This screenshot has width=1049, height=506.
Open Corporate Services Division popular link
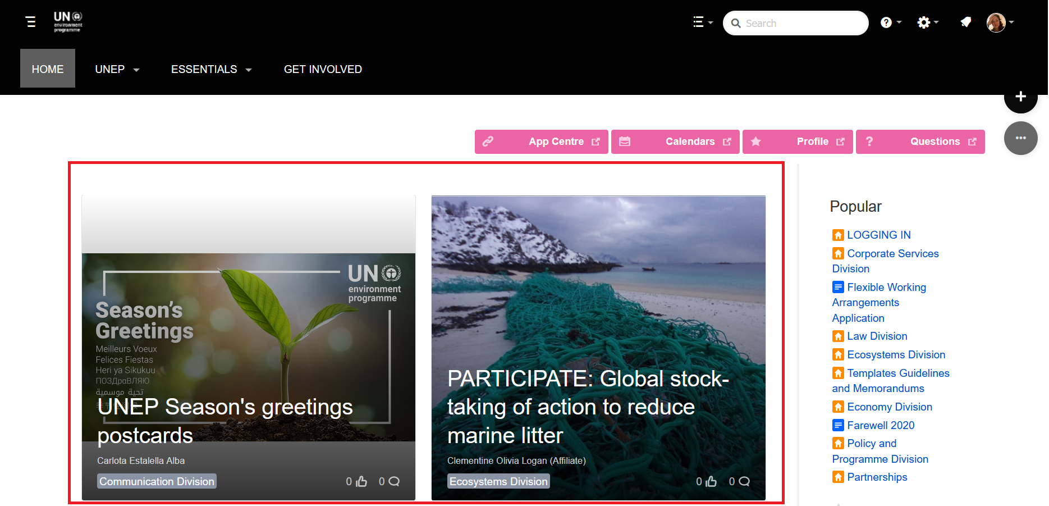(885, 261)
